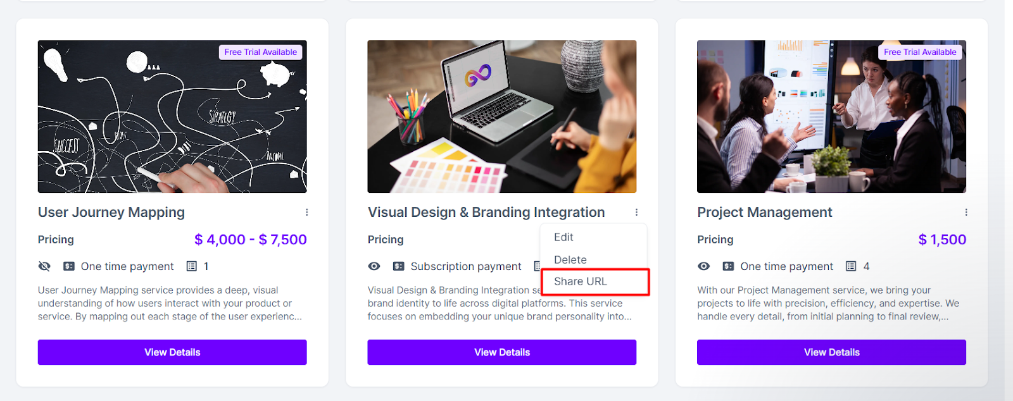Click list count icon on User Journey card
Screen dimensions: 1013x401
pos(192,266)
